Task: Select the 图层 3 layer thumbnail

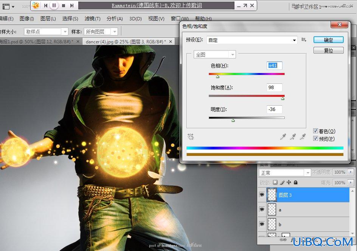Action: pos(272,195)
